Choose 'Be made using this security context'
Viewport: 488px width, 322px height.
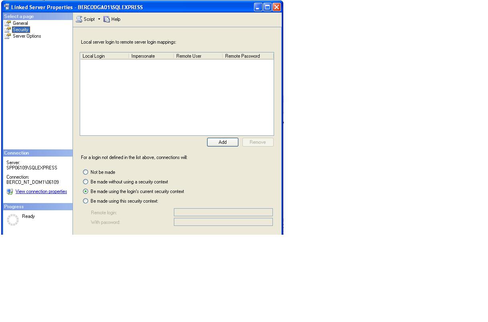click(85, 201)
